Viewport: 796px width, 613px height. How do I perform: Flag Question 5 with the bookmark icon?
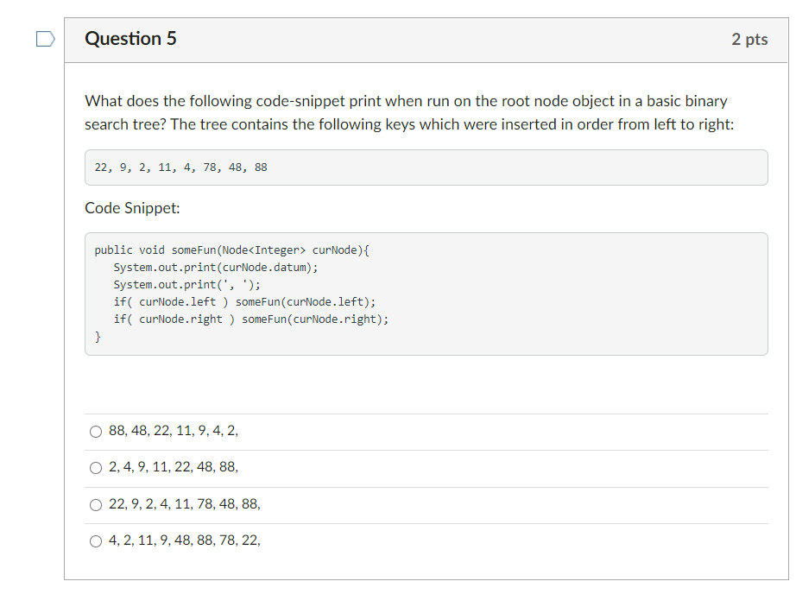45,39
